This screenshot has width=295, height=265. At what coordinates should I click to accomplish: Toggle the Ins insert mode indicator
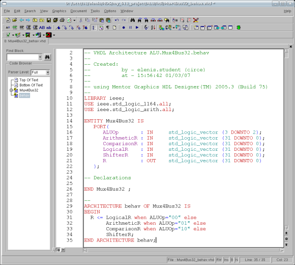(x=226, y=260)
